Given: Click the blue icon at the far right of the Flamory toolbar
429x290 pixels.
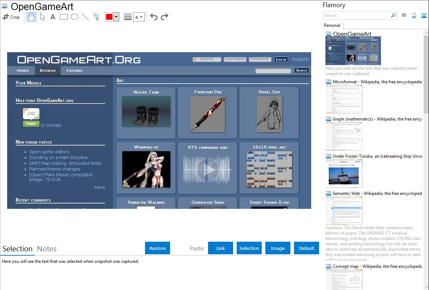Looking at the screenshot, I should point(424,15).
